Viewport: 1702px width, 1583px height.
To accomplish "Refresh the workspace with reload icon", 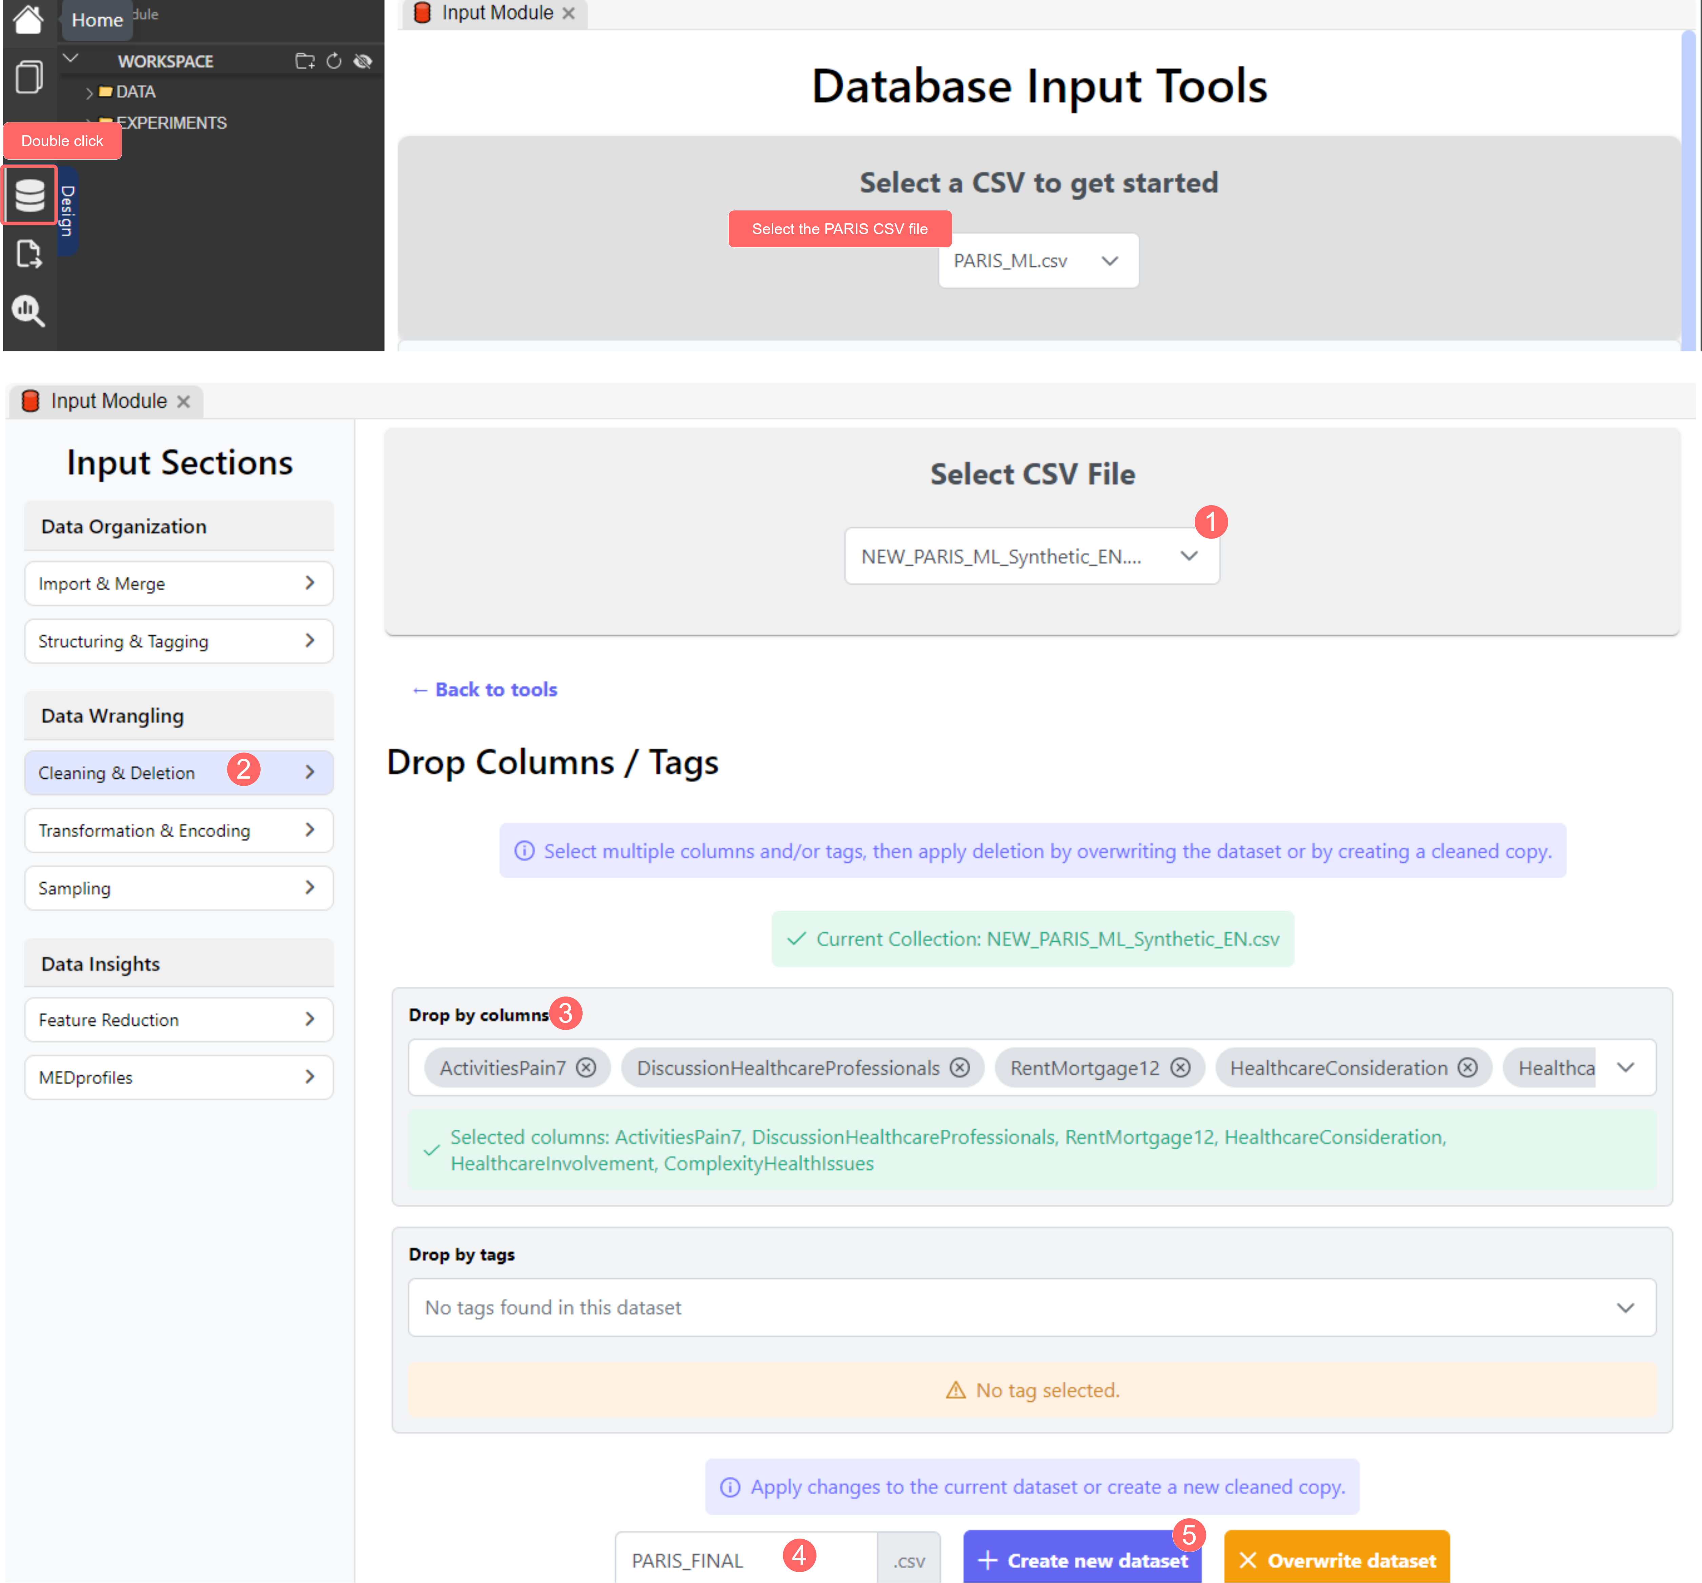I will point(334,61).
